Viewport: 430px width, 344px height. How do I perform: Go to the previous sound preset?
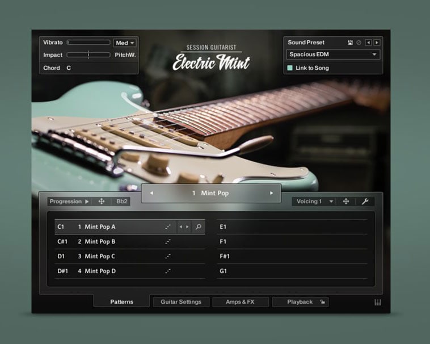[368, 43]
